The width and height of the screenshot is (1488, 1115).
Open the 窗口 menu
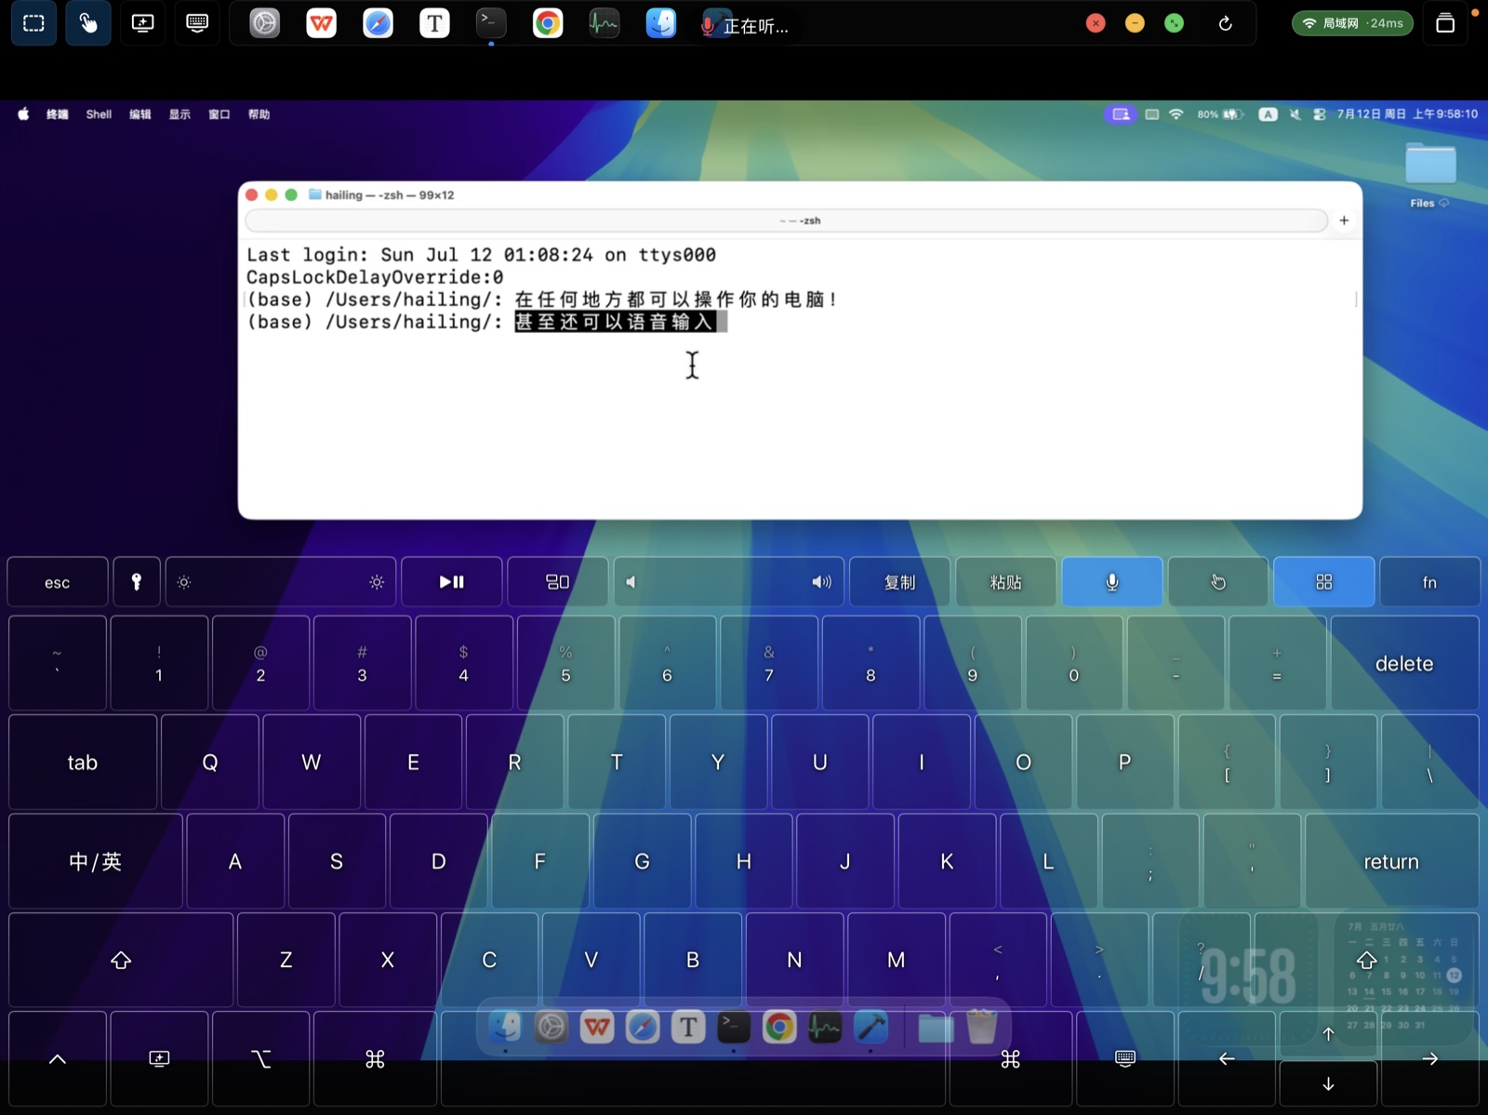(x=219, y=114)
